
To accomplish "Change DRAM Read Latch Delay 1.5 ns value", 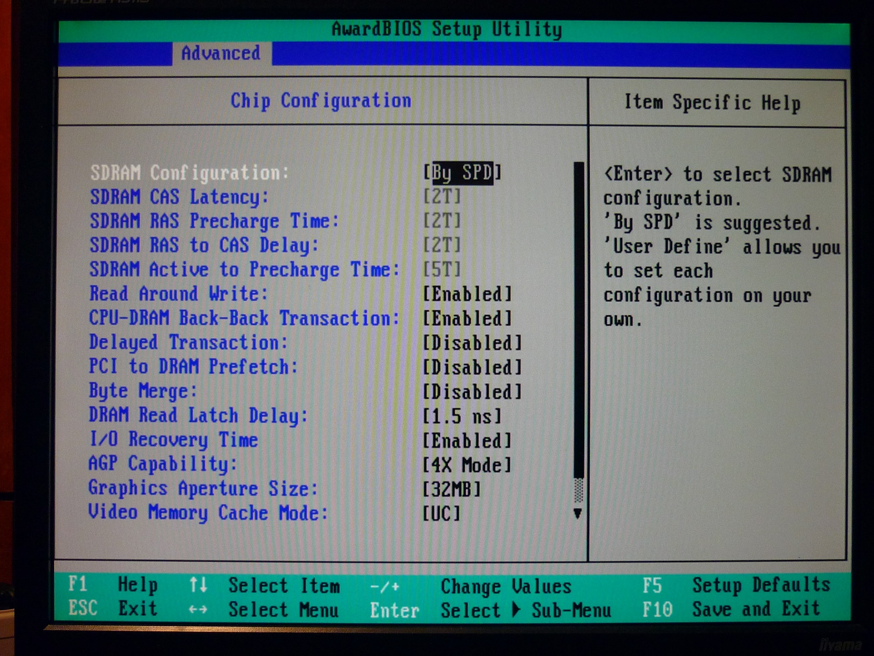I will coord(462,416).
